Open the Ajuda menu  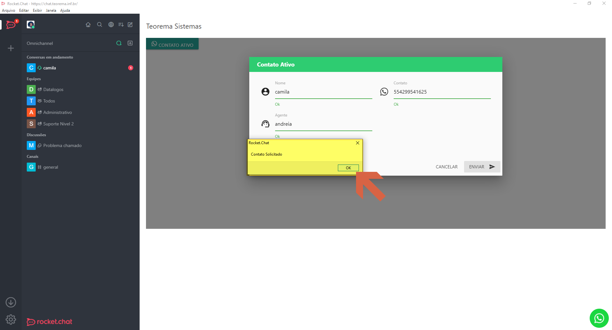pyautogui.click(x=65, y=11)
